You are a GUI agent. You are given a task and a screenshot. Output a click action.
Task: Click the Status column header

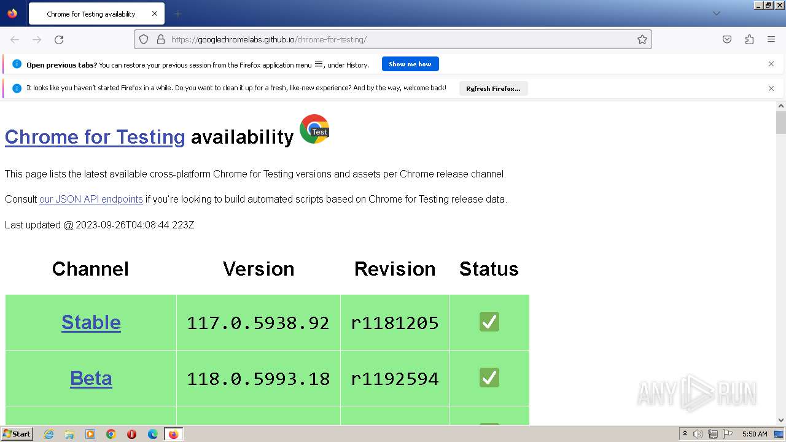pos(489,269)
